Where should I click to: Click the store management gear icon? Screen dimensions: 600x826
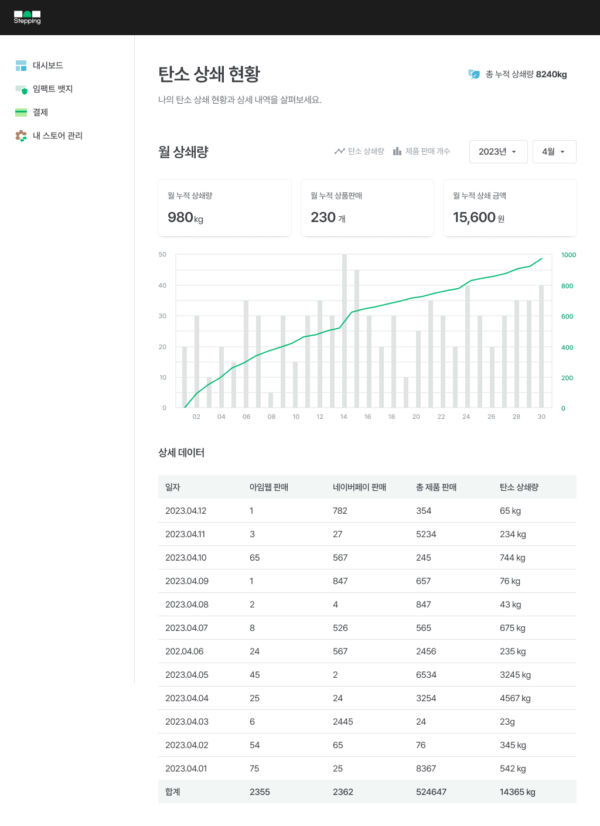pyautogui.click(x=21, y=136)
